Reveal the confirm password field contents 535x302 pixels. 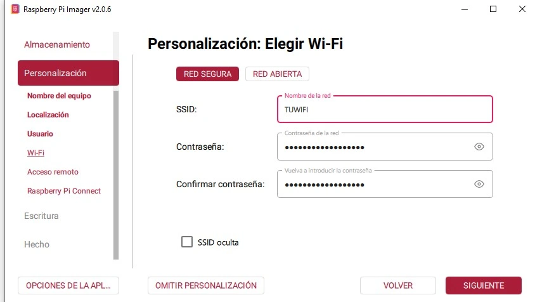479,184
